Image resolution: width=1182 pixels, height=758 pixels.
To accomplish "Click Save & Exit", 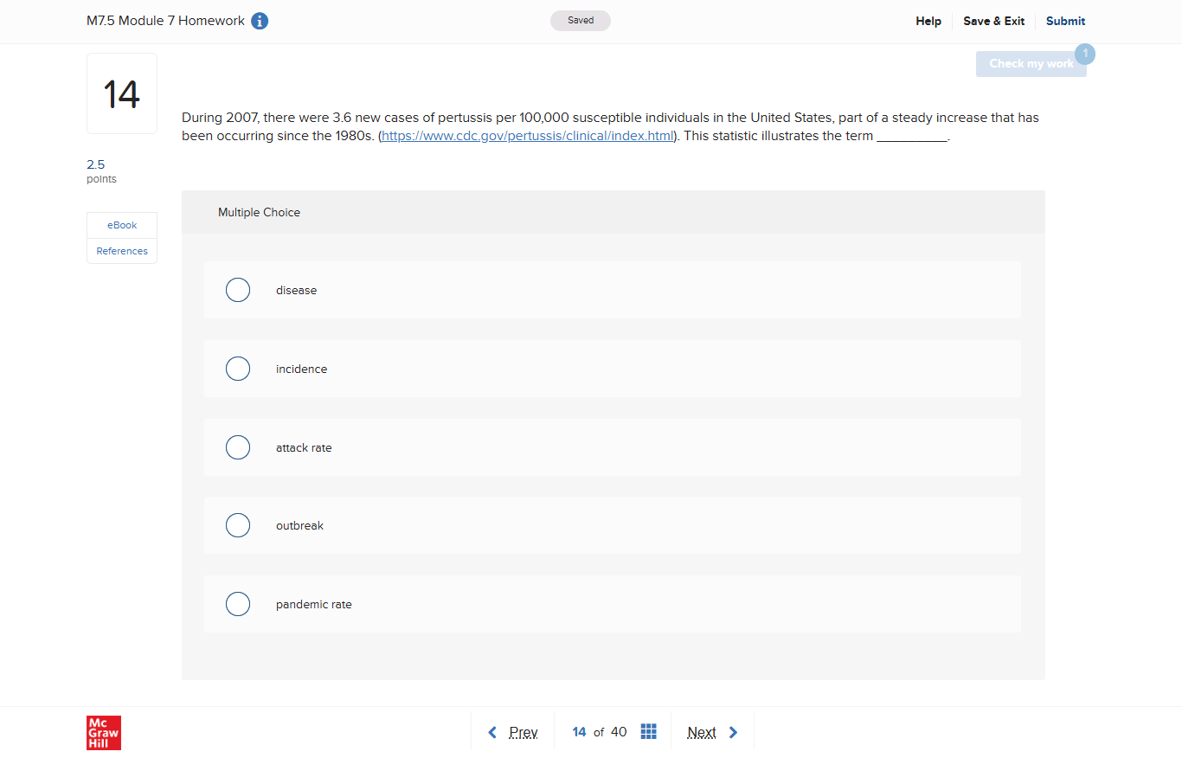I will pos(994,21).
